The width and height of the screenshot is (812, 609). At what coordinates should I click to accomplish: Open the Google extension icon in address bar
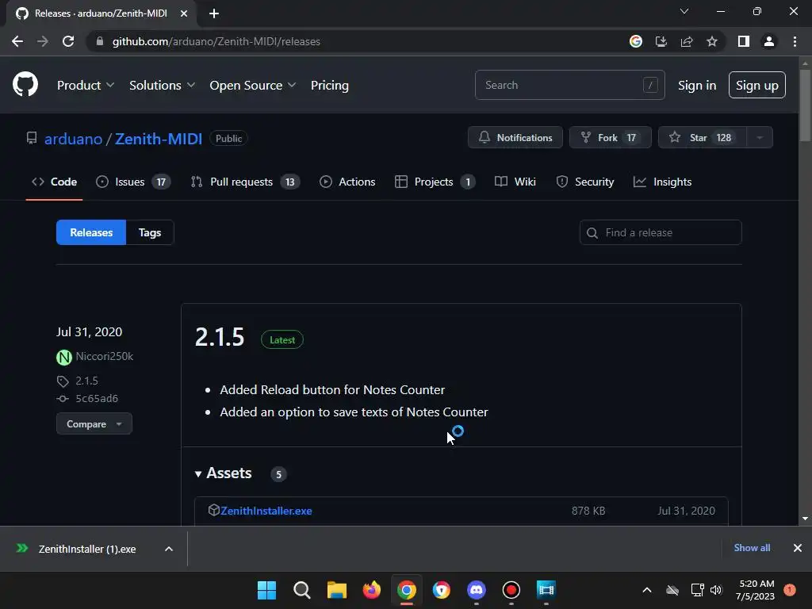coord(635,41)
